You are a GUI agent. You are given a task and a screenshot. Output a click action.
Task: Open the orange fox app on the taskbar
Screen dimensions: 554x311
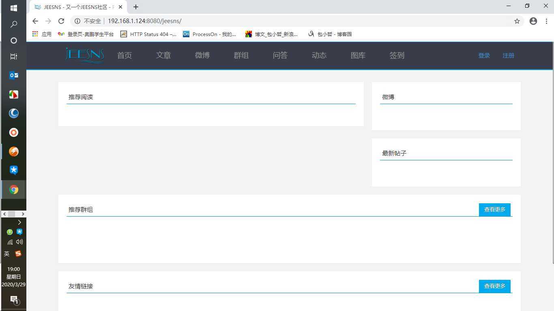click(x=13, y=151)
